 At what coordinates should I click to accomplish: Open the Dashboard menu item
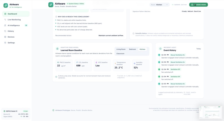(16, 14)
